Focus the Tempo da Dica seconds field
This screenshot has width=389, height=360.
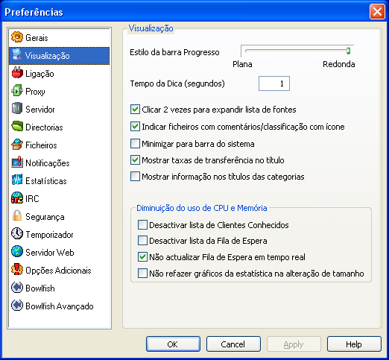[274, 83]
